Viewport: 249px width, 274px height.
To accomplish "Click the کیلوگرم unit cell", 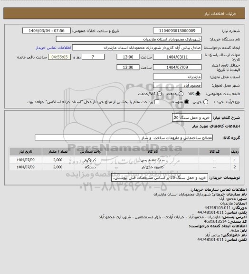I will coord(90,160).
